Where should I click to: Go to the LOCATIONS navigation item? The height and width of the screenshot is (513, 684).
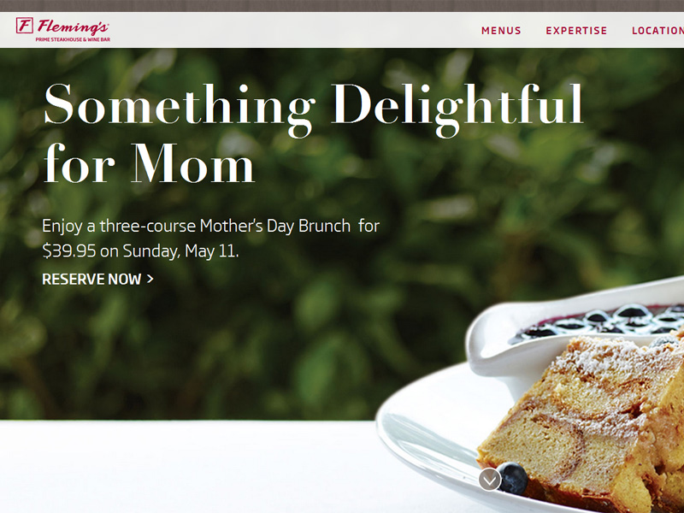click(657, 31)
